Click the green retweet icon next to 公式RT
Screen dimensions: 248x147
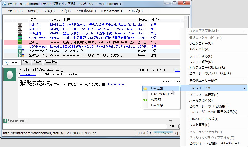point(145,100)
